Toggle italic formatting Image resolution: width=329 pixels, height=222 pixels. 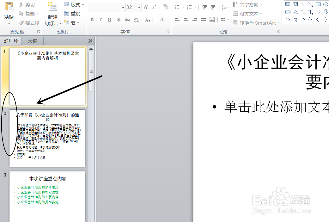[101, 20]
